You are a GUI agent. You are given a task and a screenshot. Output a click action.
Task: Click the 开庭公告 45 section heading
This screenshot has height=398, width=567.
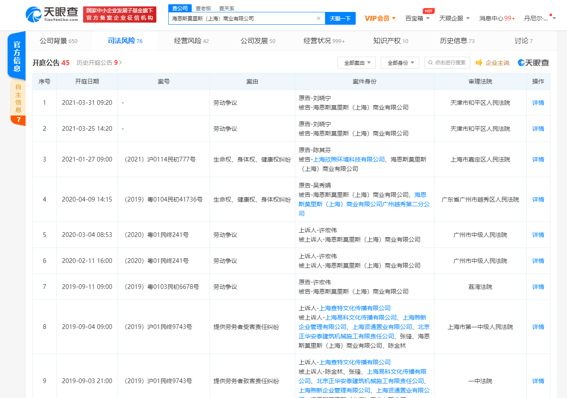click(x=51, y=63)
